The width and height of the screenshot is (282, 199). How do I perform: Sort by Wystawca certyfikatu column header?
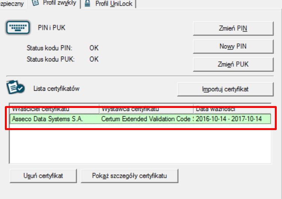click(x=146, y=109)
